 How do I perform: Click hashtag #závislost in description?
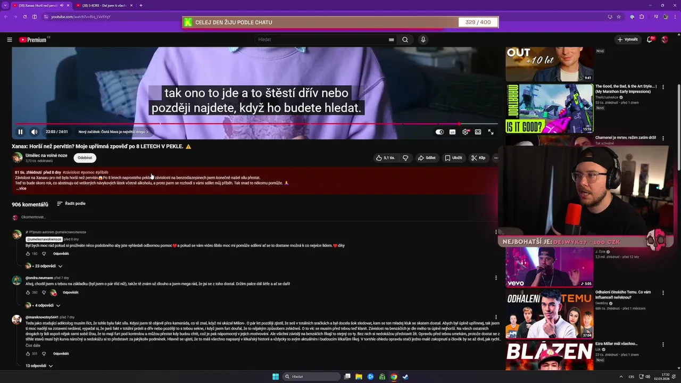point(71,172)
